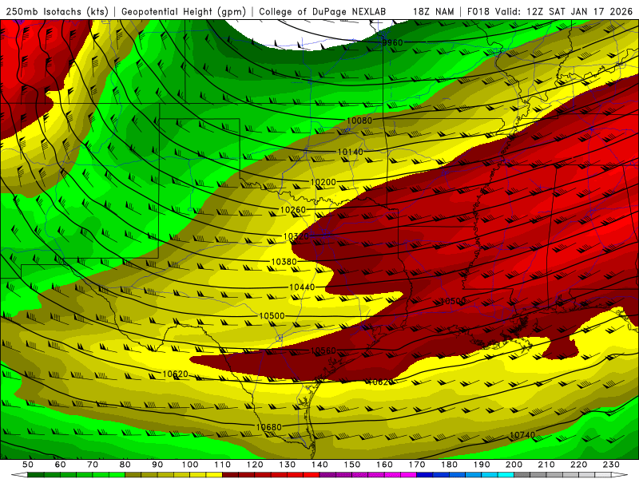Click the 10560 height contour label
639x479 pixels.
tap(323, 350)
